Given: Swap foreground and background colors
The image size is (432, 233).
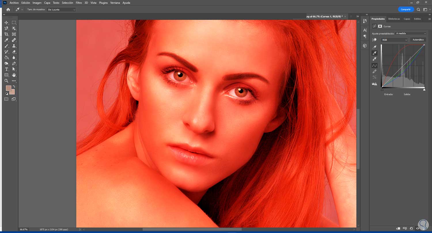Looking at the screenshot, I should tap(14, 86).
